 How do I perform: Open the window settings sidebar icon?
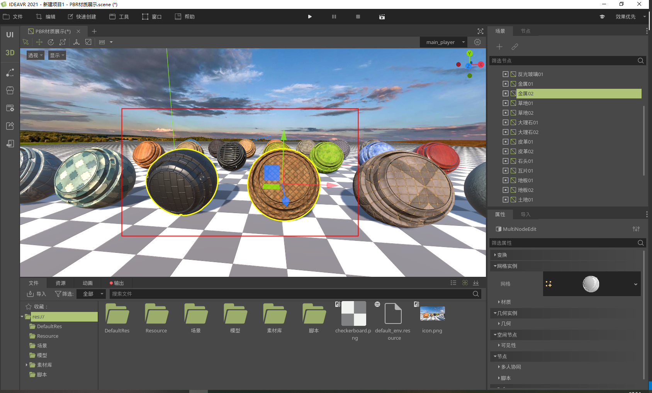[x=10, y=108]
